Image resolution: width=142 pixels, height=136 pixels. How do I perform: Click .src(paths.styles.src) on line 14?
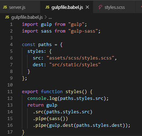(63, 112)
